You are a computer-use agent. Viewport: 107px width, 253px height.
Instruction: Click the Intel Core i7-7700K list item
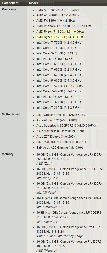click(59, 43)
